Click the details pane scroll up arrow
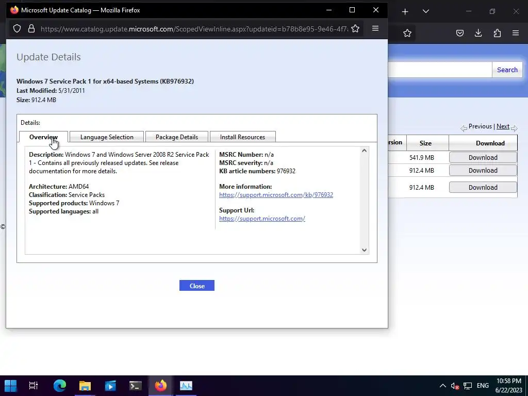Viewport: 528px width, 396px height. click(x=364, y=151)
